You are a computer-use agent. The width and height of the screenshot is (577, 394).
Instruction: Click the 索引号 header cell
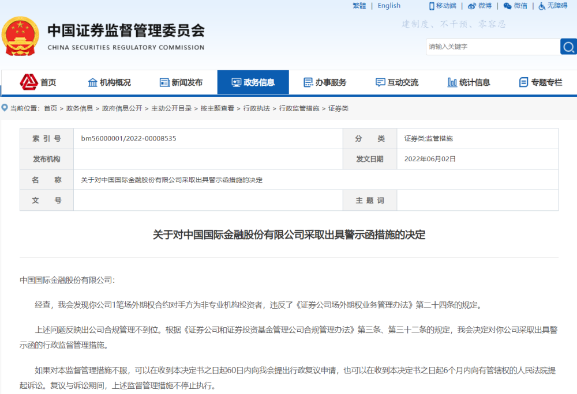[x=47, y=138]
